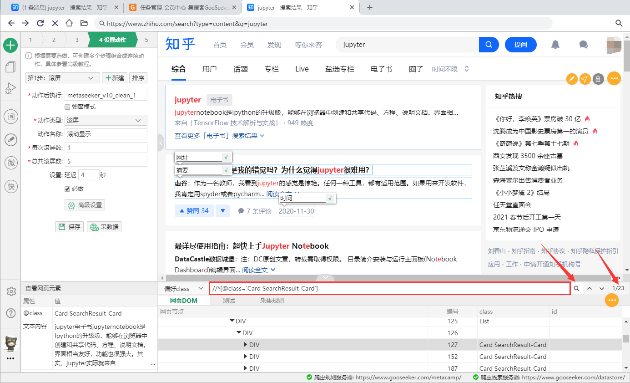Click the 高级设置 button
Viewport: 630px width, 383px height.
point(85,205)
